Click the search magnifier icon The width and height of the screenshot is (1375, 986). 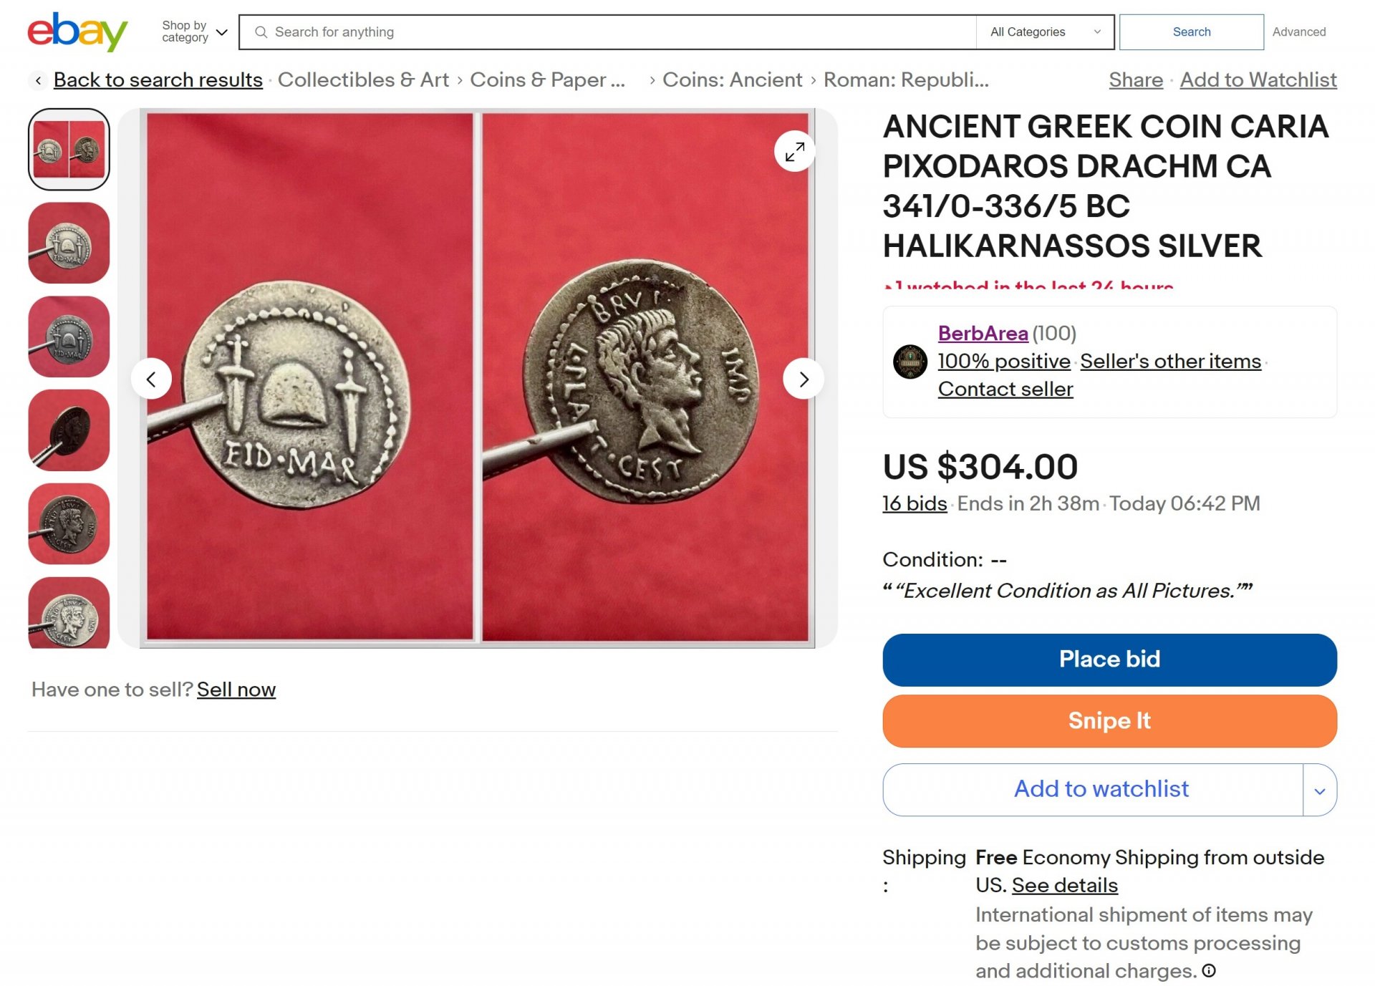coord(261,32)
